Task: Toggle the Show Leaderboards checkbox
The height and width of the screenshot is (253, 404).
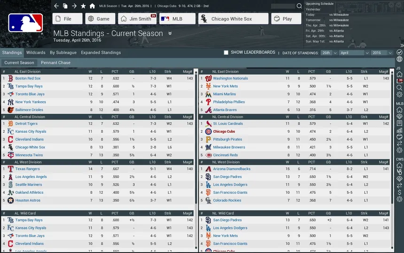Action: 226,53
